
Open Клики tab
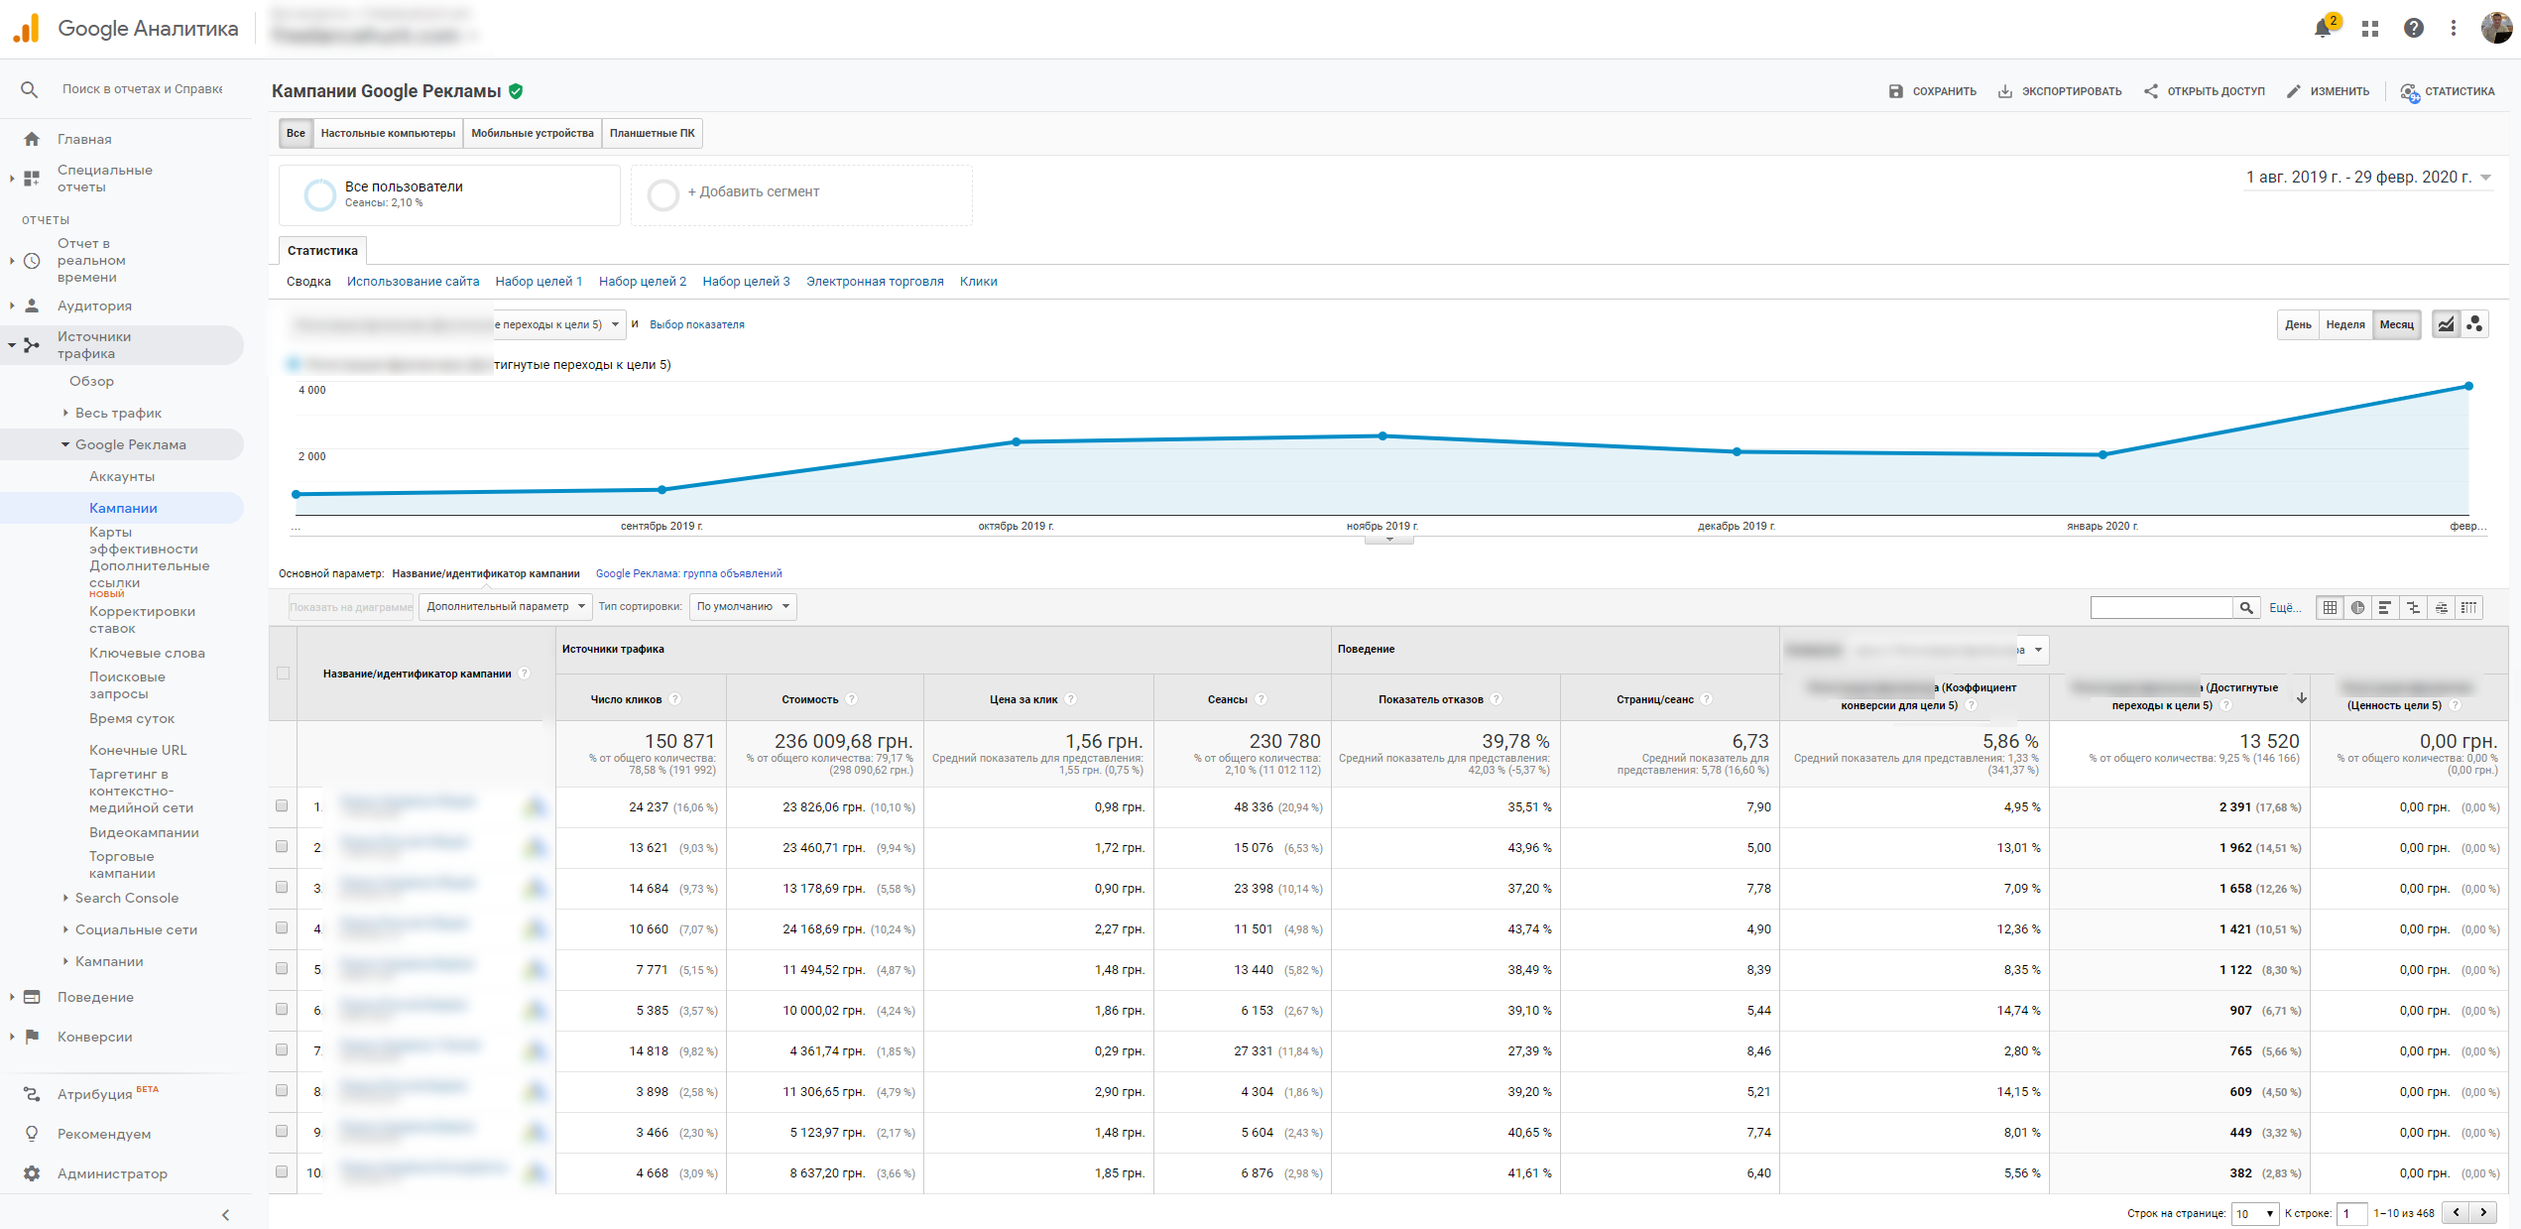[x=978, y=282]
